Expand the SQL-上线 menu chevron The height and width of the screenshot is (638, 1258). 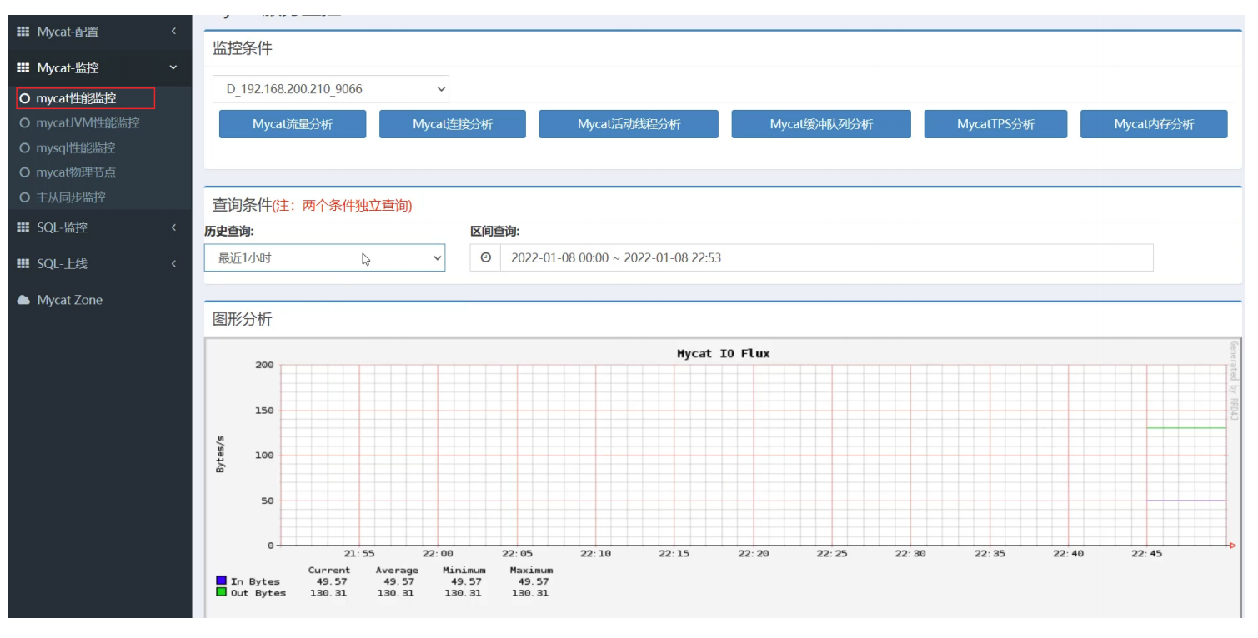pyautogui.click(x=173, y=264)
